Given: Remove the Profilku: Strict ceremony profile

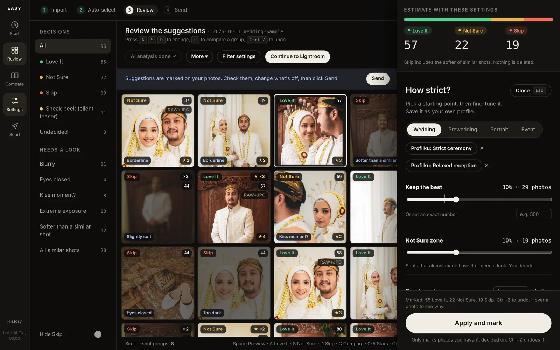Looking at the screenshot, I should click(482, 148).
